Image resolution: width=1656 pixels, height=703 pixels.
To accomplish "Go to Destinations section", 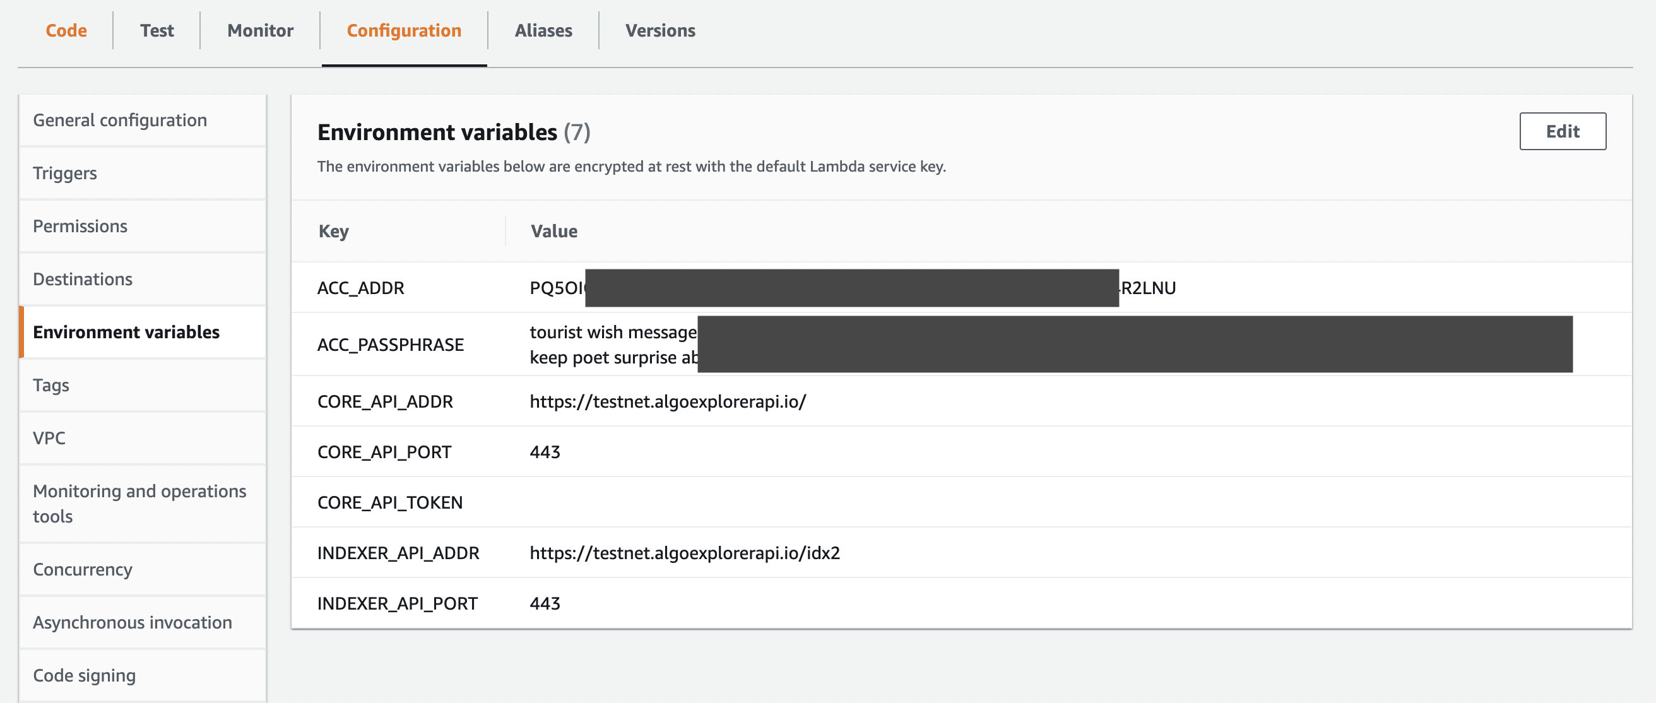I will pos(82,279).
